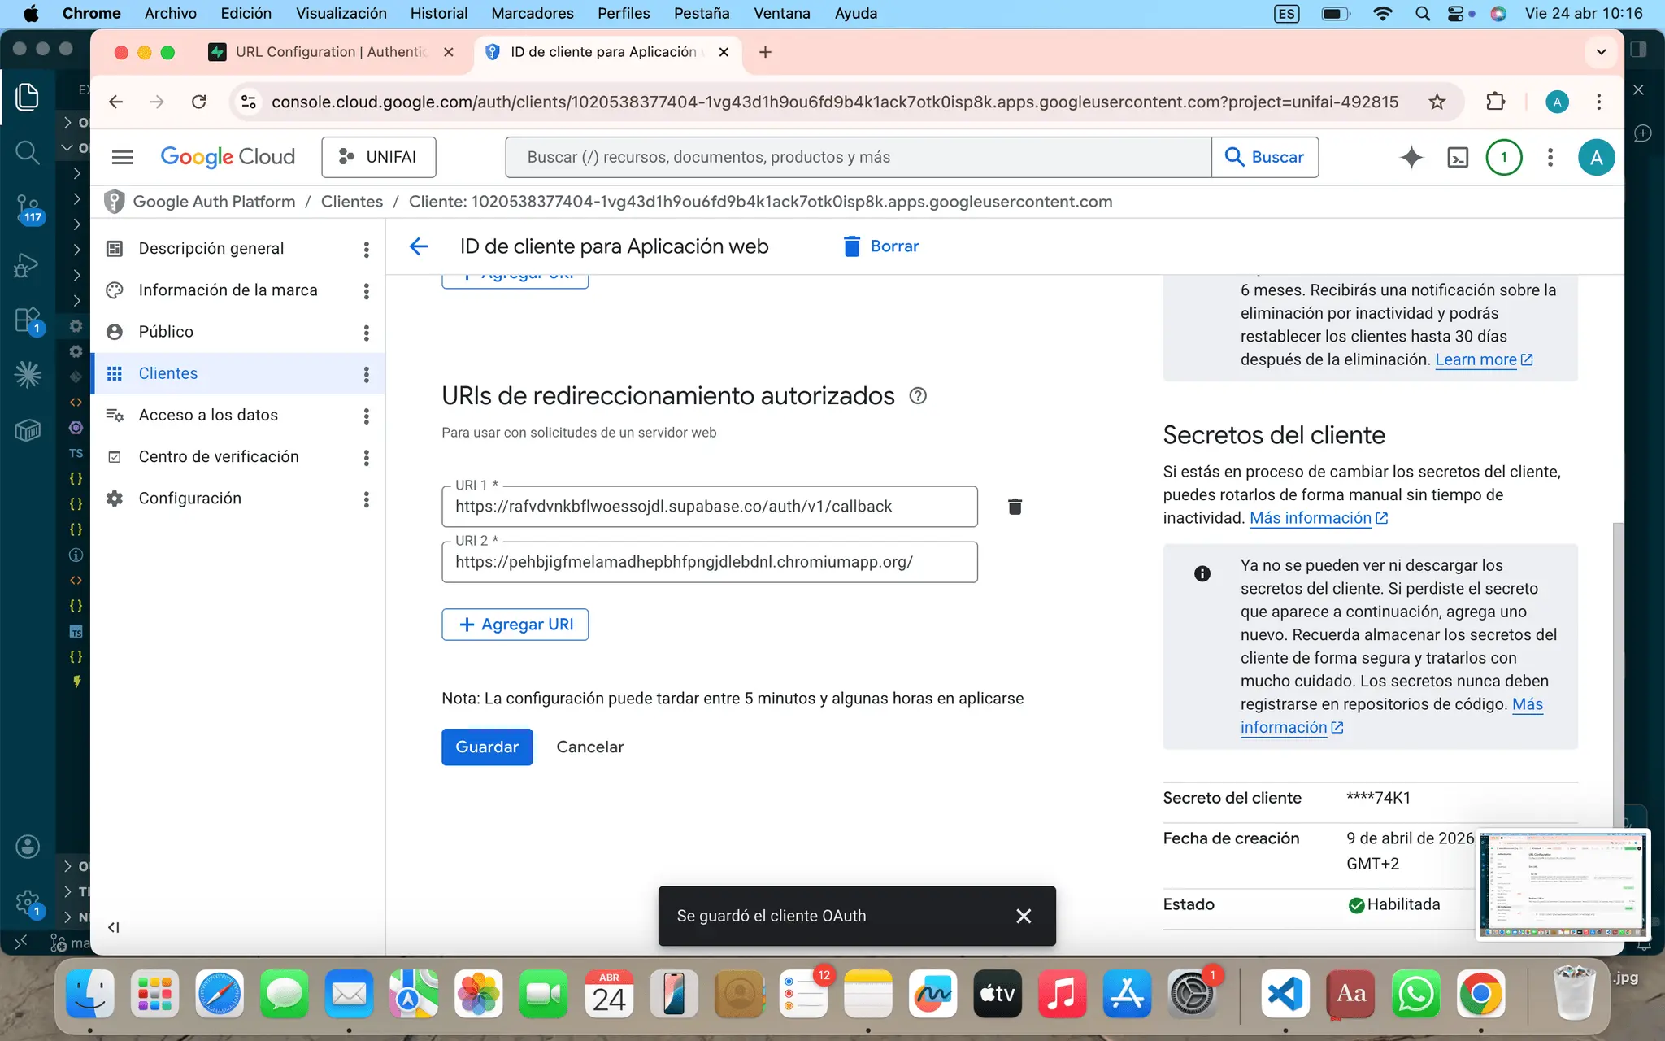Open Clientes options three-dot menu

coord(367,373)
